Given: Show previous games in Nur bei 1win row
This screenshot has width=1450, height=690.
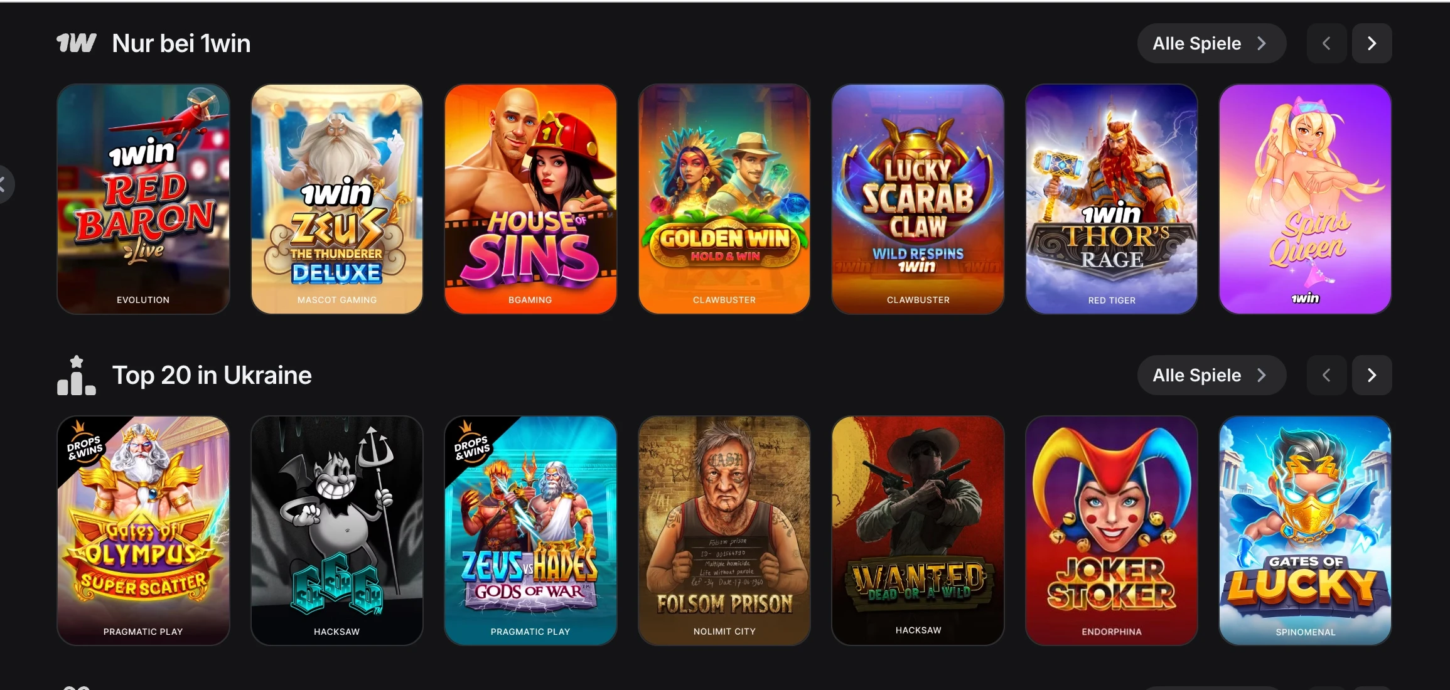Looking at the screenshot, I should (x=1326, y=43).
